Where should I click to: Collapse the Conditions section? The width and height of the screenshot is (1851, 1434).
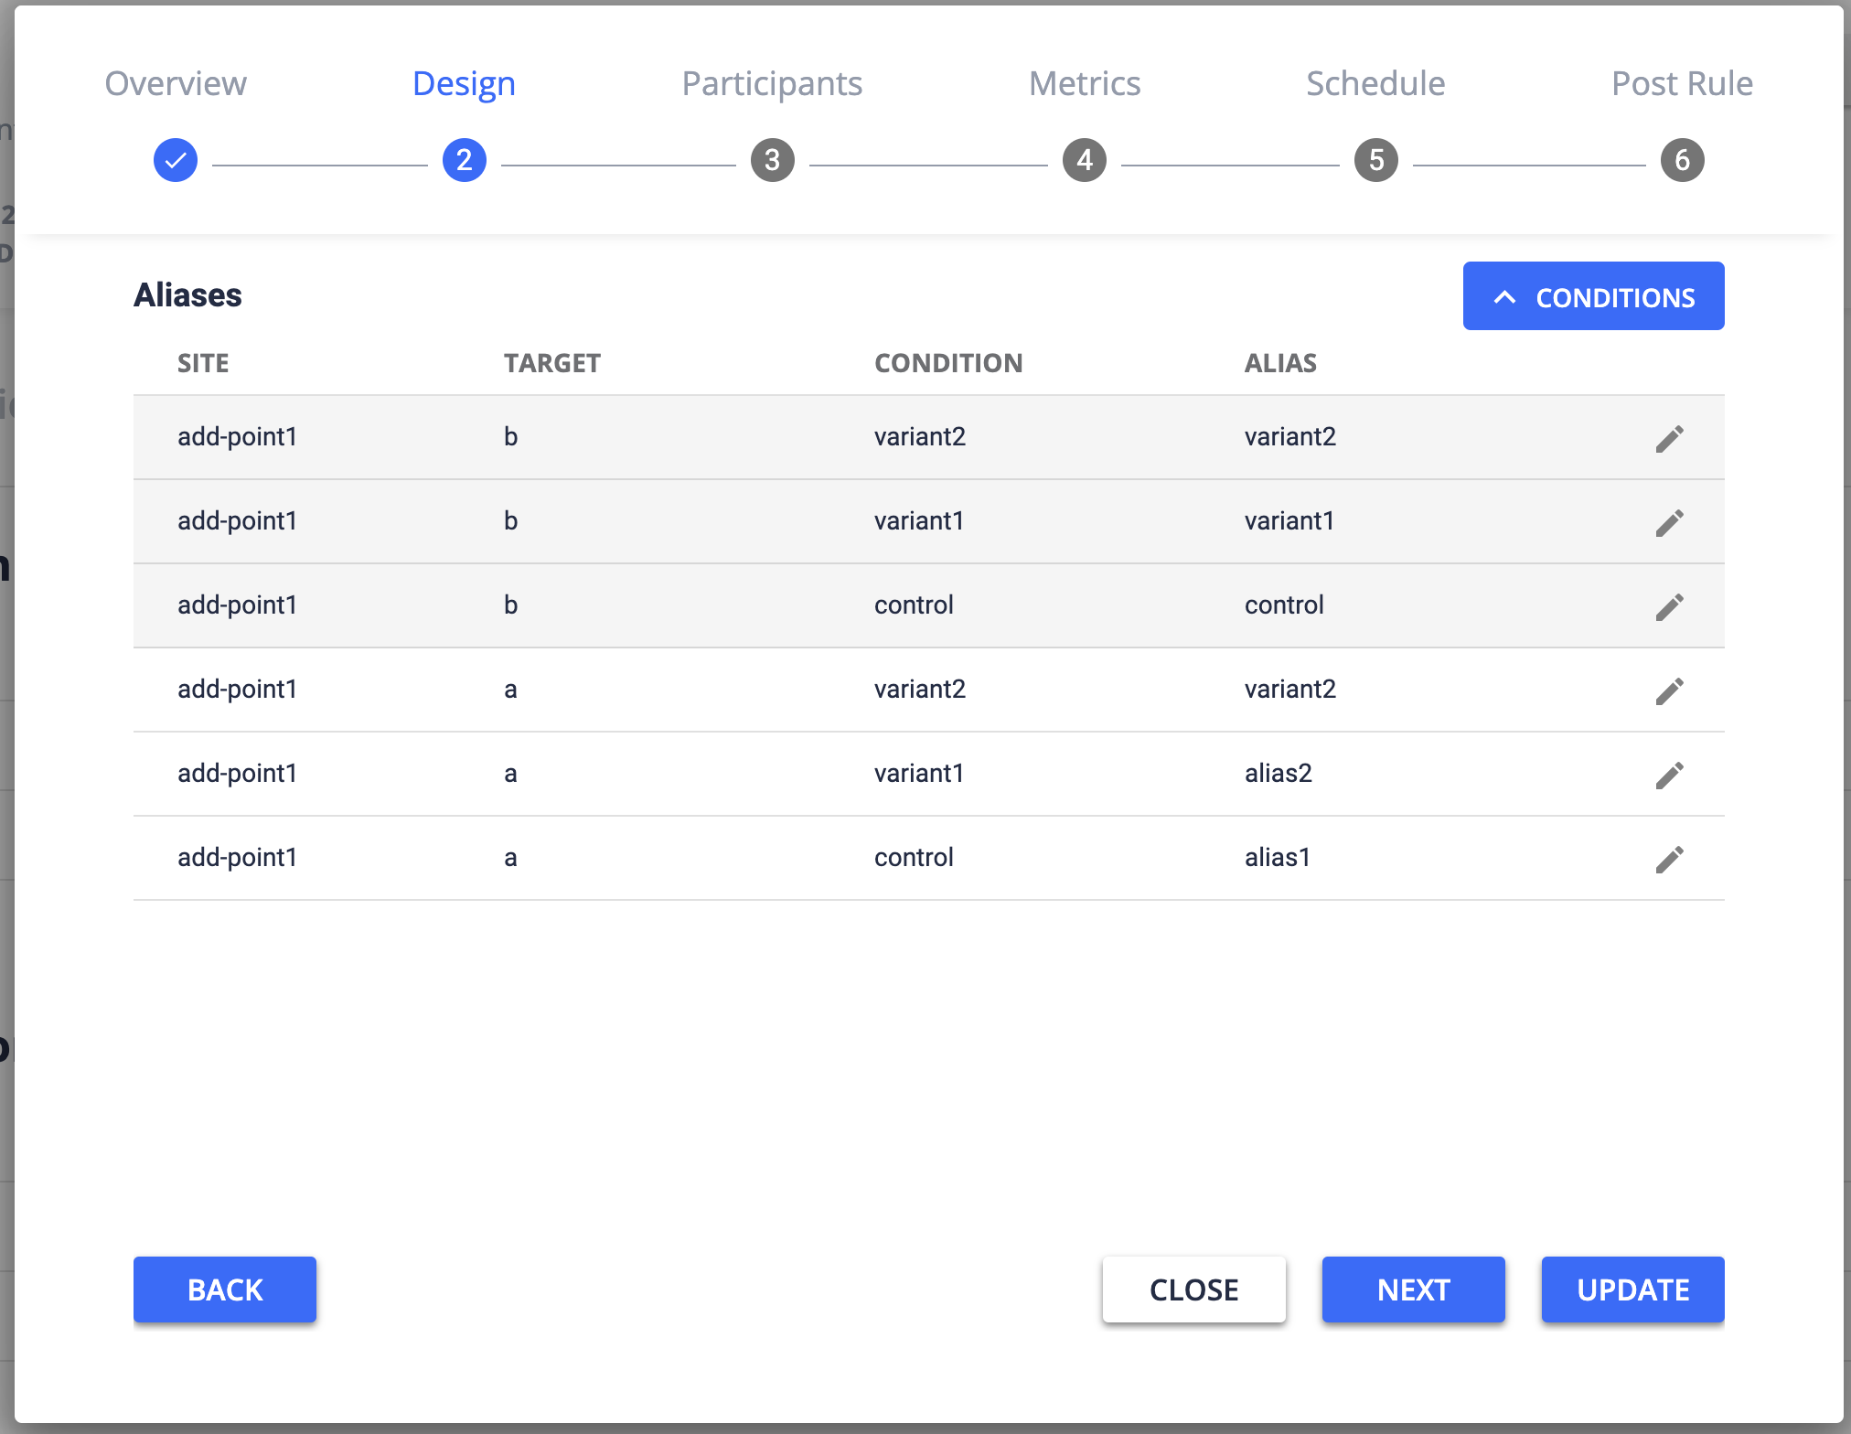[x=1593, y=295]
